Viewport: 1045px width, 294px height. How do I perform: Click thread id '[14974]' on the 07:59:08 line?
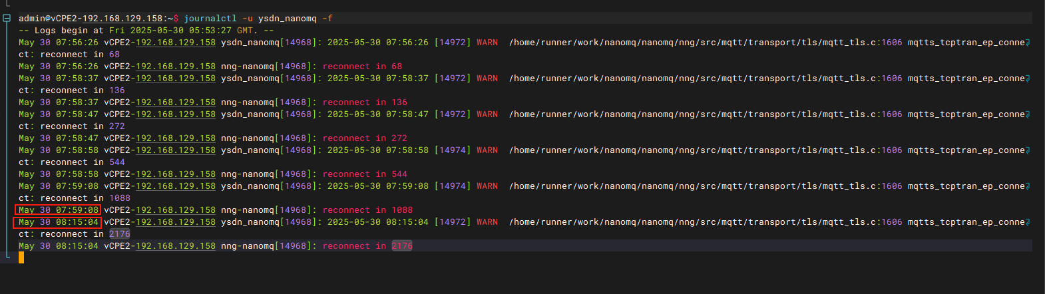(x=453, y=186)
